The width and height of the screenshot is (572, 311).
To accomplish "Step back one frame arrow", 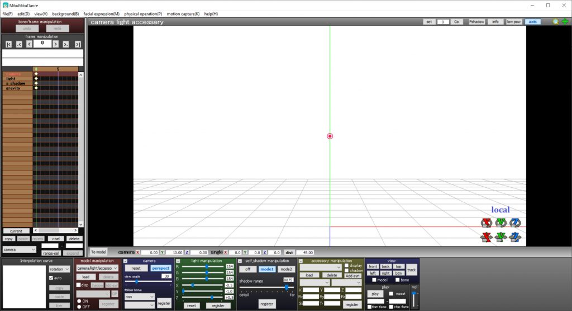I will [29, 45].
